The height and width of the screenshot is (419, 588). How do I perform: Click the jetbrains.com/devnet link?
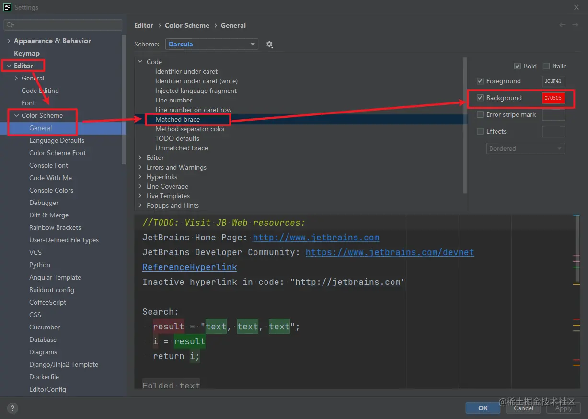[390, 252]
